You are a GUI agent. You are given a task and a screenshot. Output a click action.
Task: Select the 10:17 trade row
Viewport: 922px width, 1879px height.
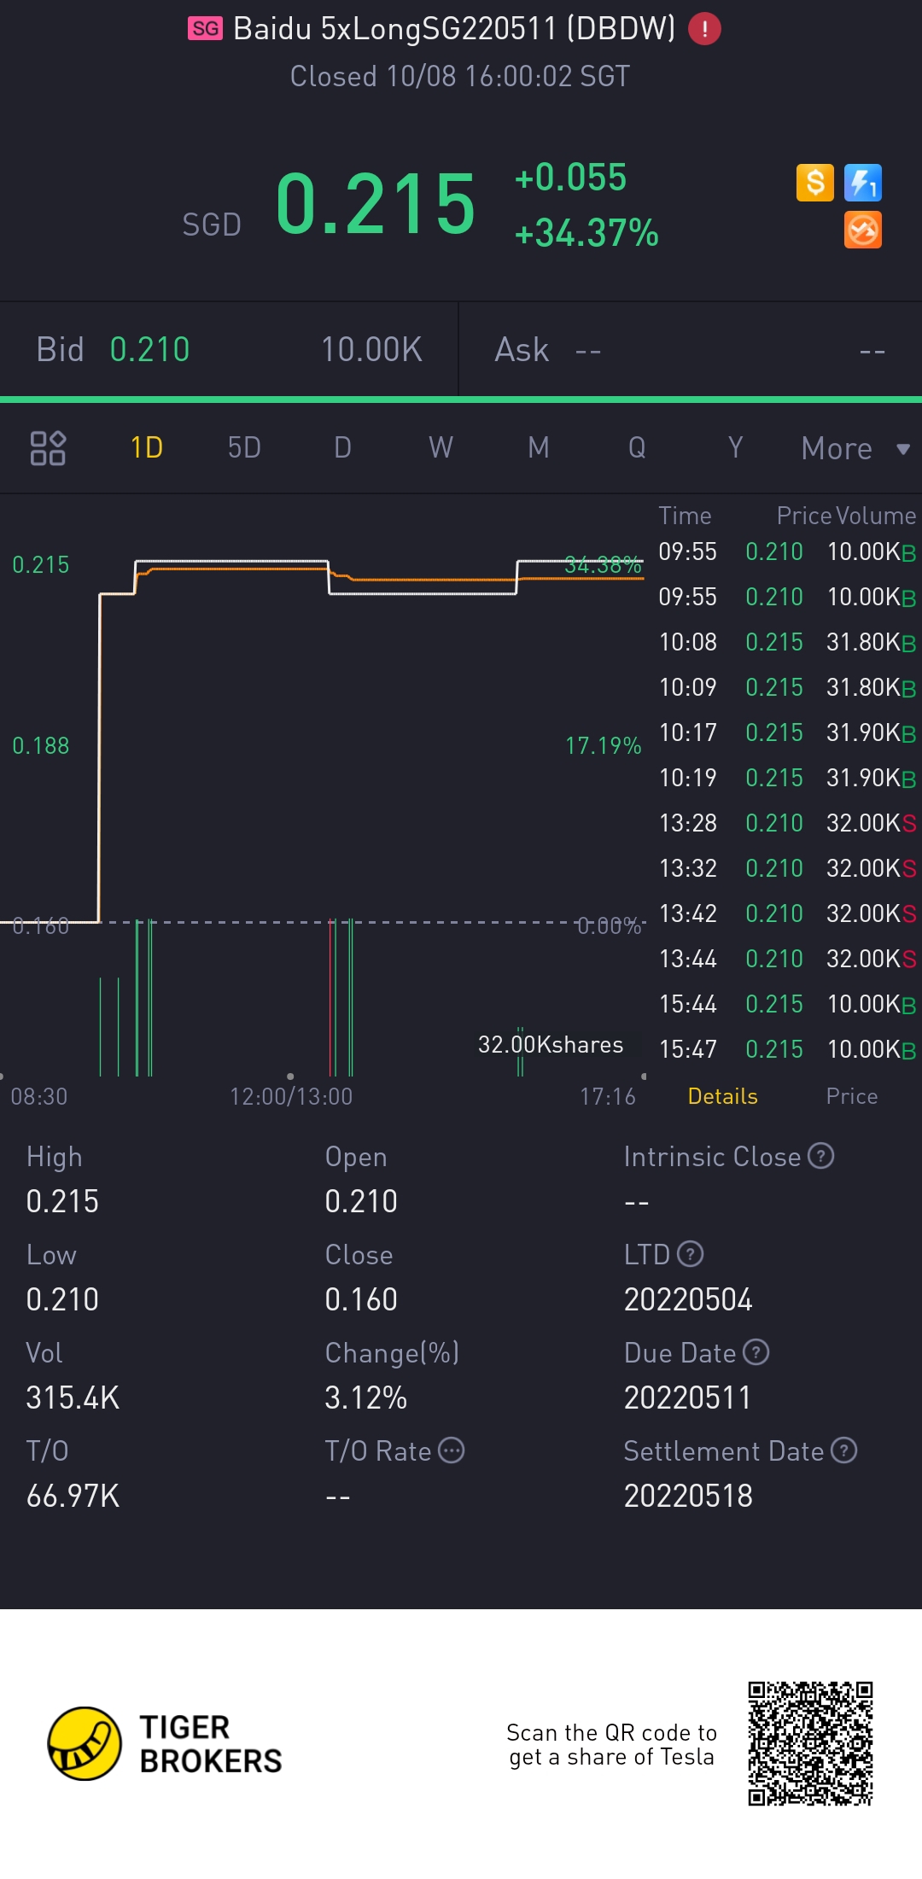pyautogui.click(x=787, y=732)
